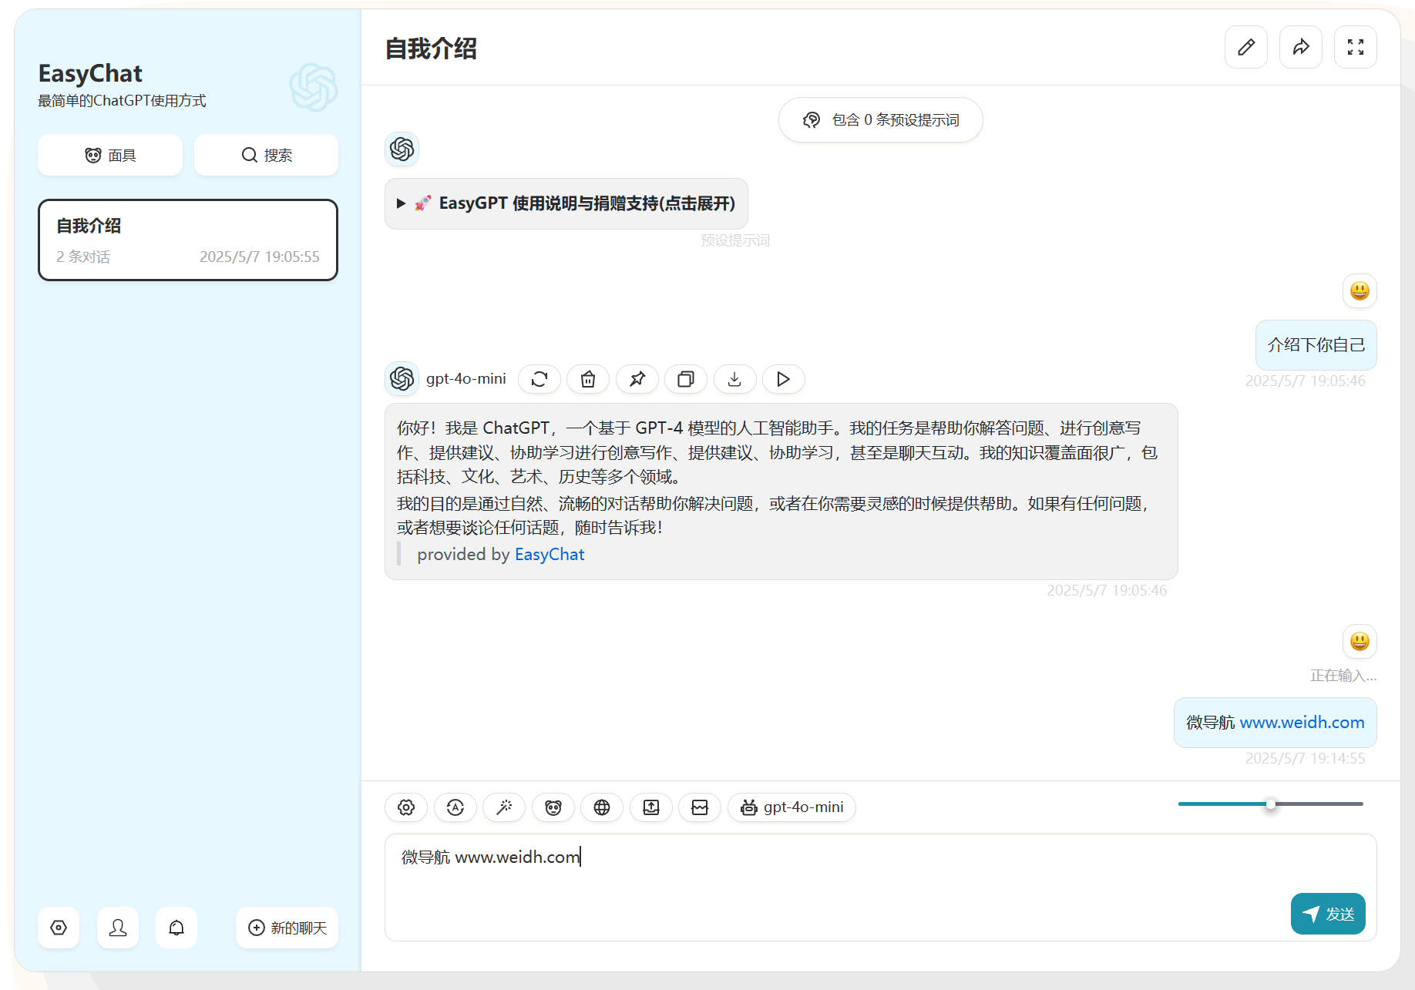
Task: Open the 面具 masks page
Action: click(110, 156)
